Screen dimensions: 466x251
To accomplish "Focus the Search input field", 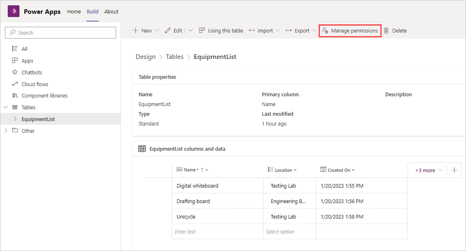I will pos(60,33).
